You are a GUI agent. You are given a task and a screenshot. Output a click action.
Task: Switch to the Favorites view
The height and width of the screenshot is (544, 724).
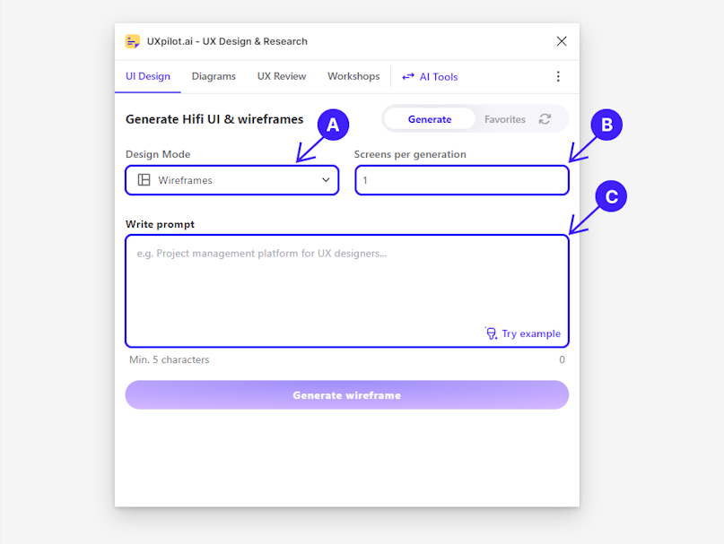coord(504,118)
